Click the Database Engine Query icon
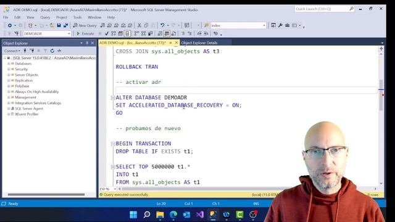Screen dimensions: 395x222 (x=102, y=25)
